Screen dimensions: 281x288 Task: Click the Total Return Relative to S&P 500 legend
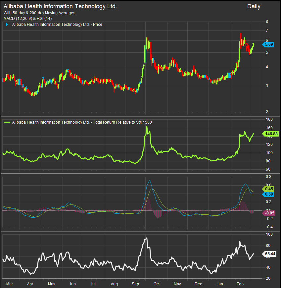82,122
